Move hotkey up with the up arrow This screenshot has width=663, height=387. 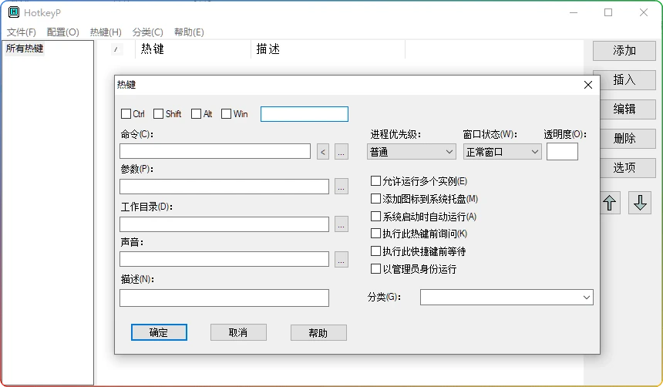tap(609, 203)
